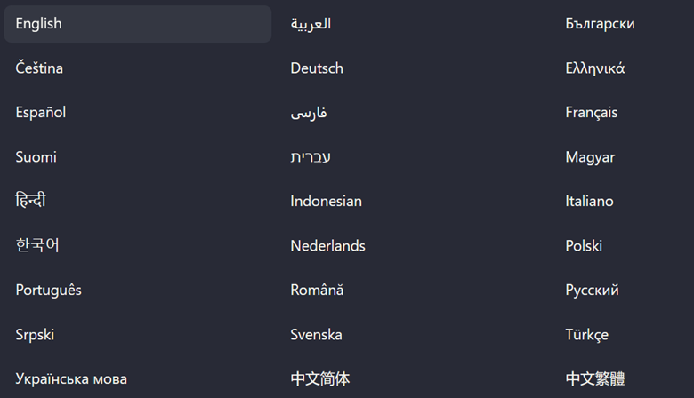Pick Italiano from the list
This screenshot has height=398, width=694.
pos(589,202)
